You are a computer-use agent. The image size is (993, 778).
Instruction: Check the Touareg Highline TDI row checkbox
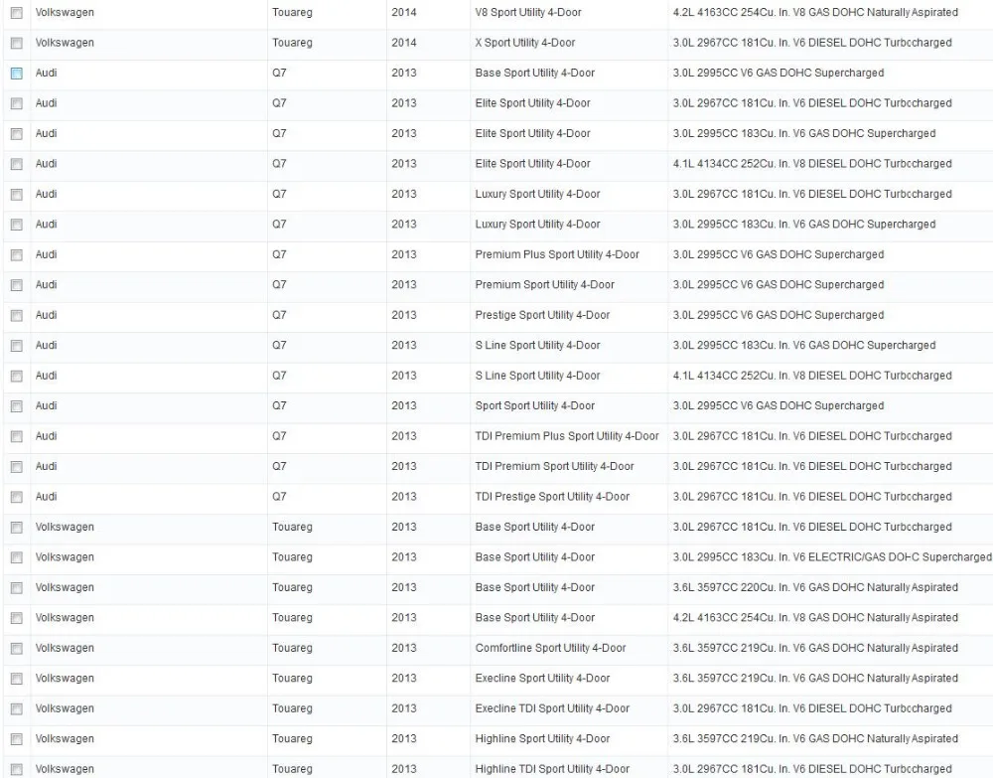[17, 769]
